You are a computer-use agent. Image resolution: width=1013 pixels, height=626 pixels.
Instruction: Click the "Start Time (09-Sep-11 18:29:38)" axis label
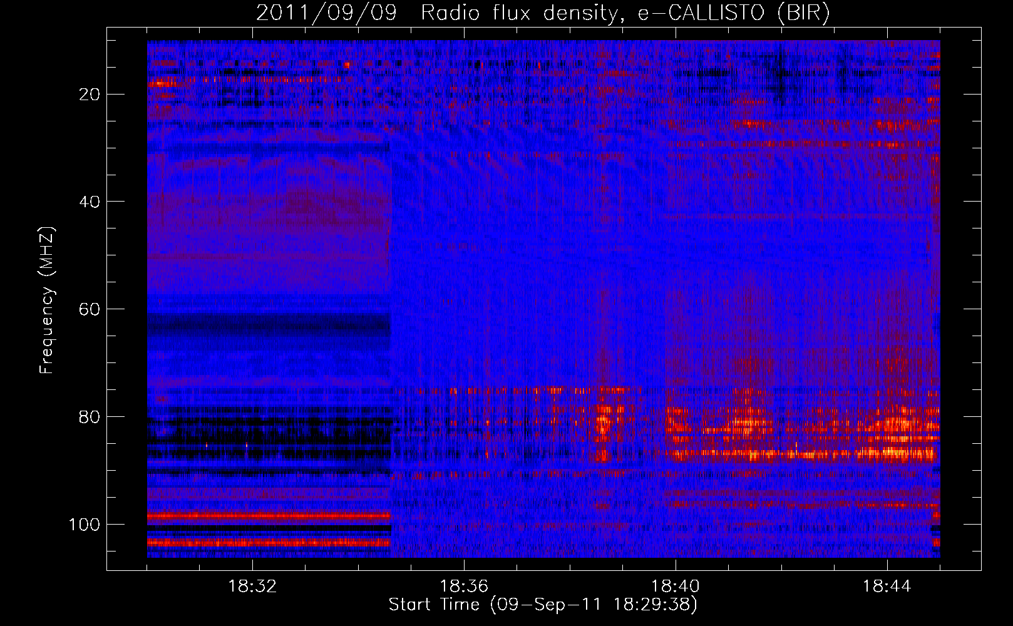543,605
